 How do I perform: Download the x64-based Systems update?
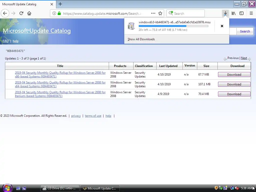pos(234,84)
